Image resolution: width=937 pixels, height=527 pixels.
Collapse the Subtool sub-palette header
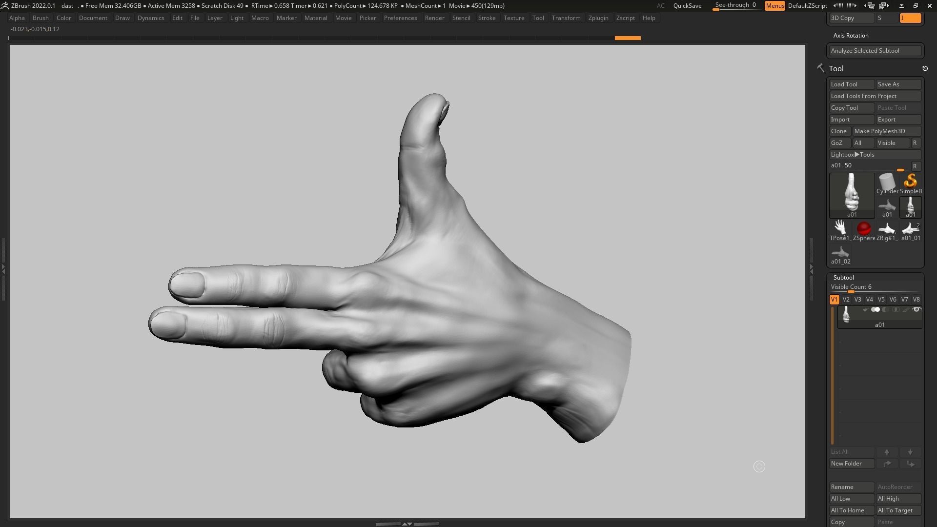pyautogui.click(x=843, y=278)
